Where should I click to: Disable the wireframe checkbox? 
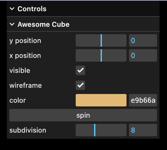click(80, 85)
